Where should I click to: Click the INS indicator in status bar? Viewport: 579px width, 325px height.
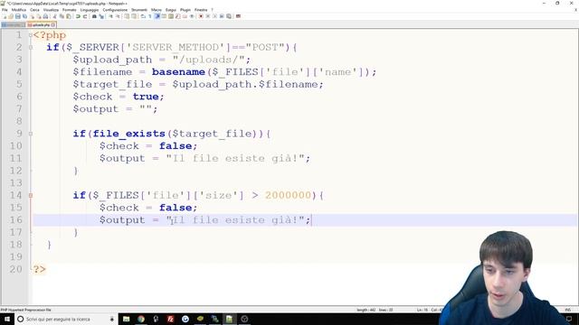[x=568, y=310]
